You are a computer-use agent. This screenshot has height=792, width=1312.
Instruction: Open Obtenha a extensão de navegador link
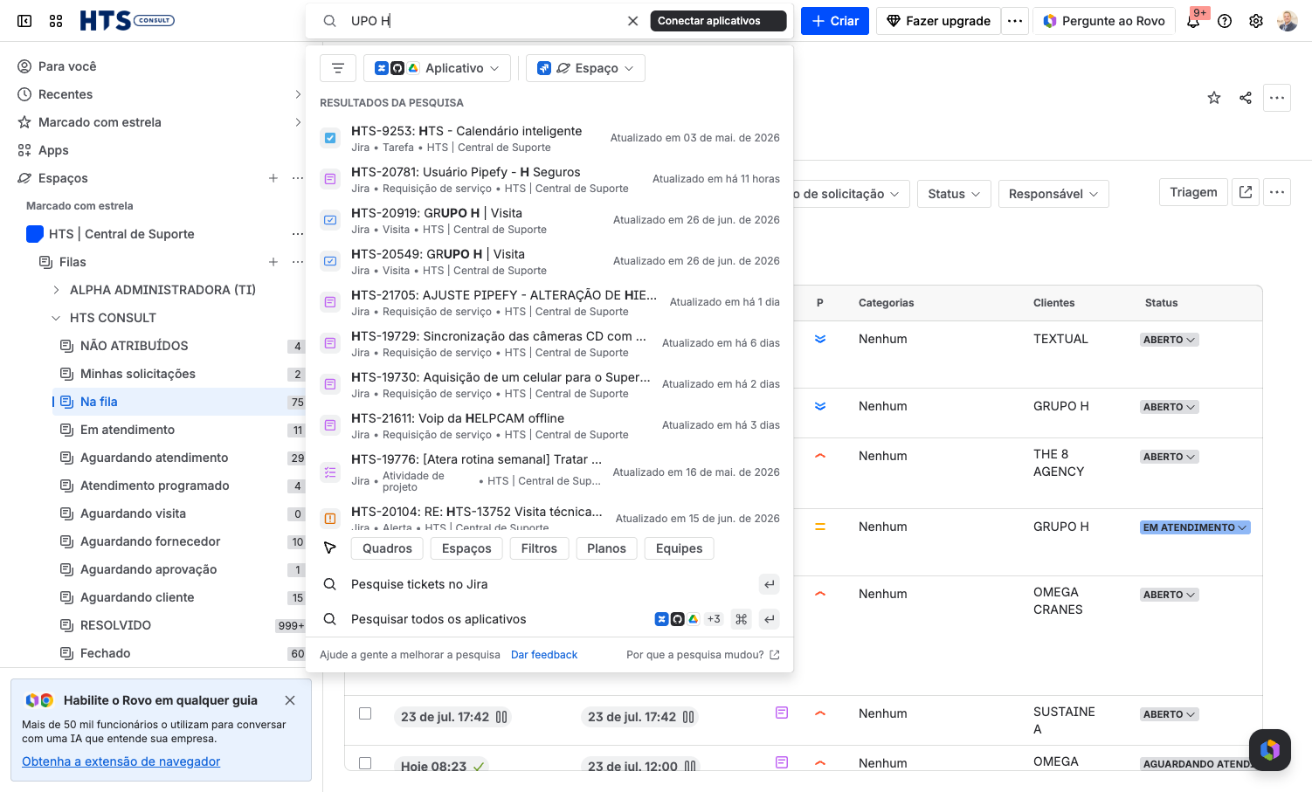(x=121, y=761)
